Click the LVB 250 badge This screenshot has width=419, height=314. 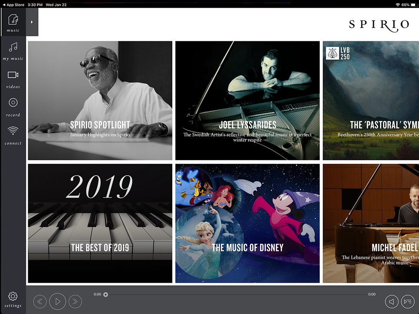click(338, 53)
